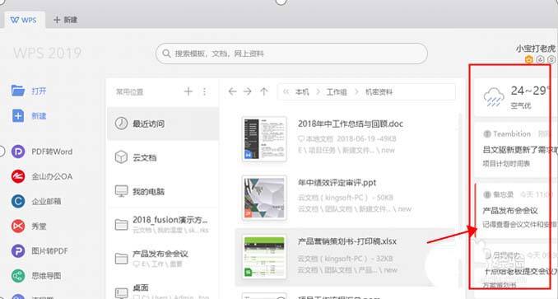The height and width of the screenshot is (299, 558).
Task: Click the rain cloud weather icon
Action: [494, 97]
